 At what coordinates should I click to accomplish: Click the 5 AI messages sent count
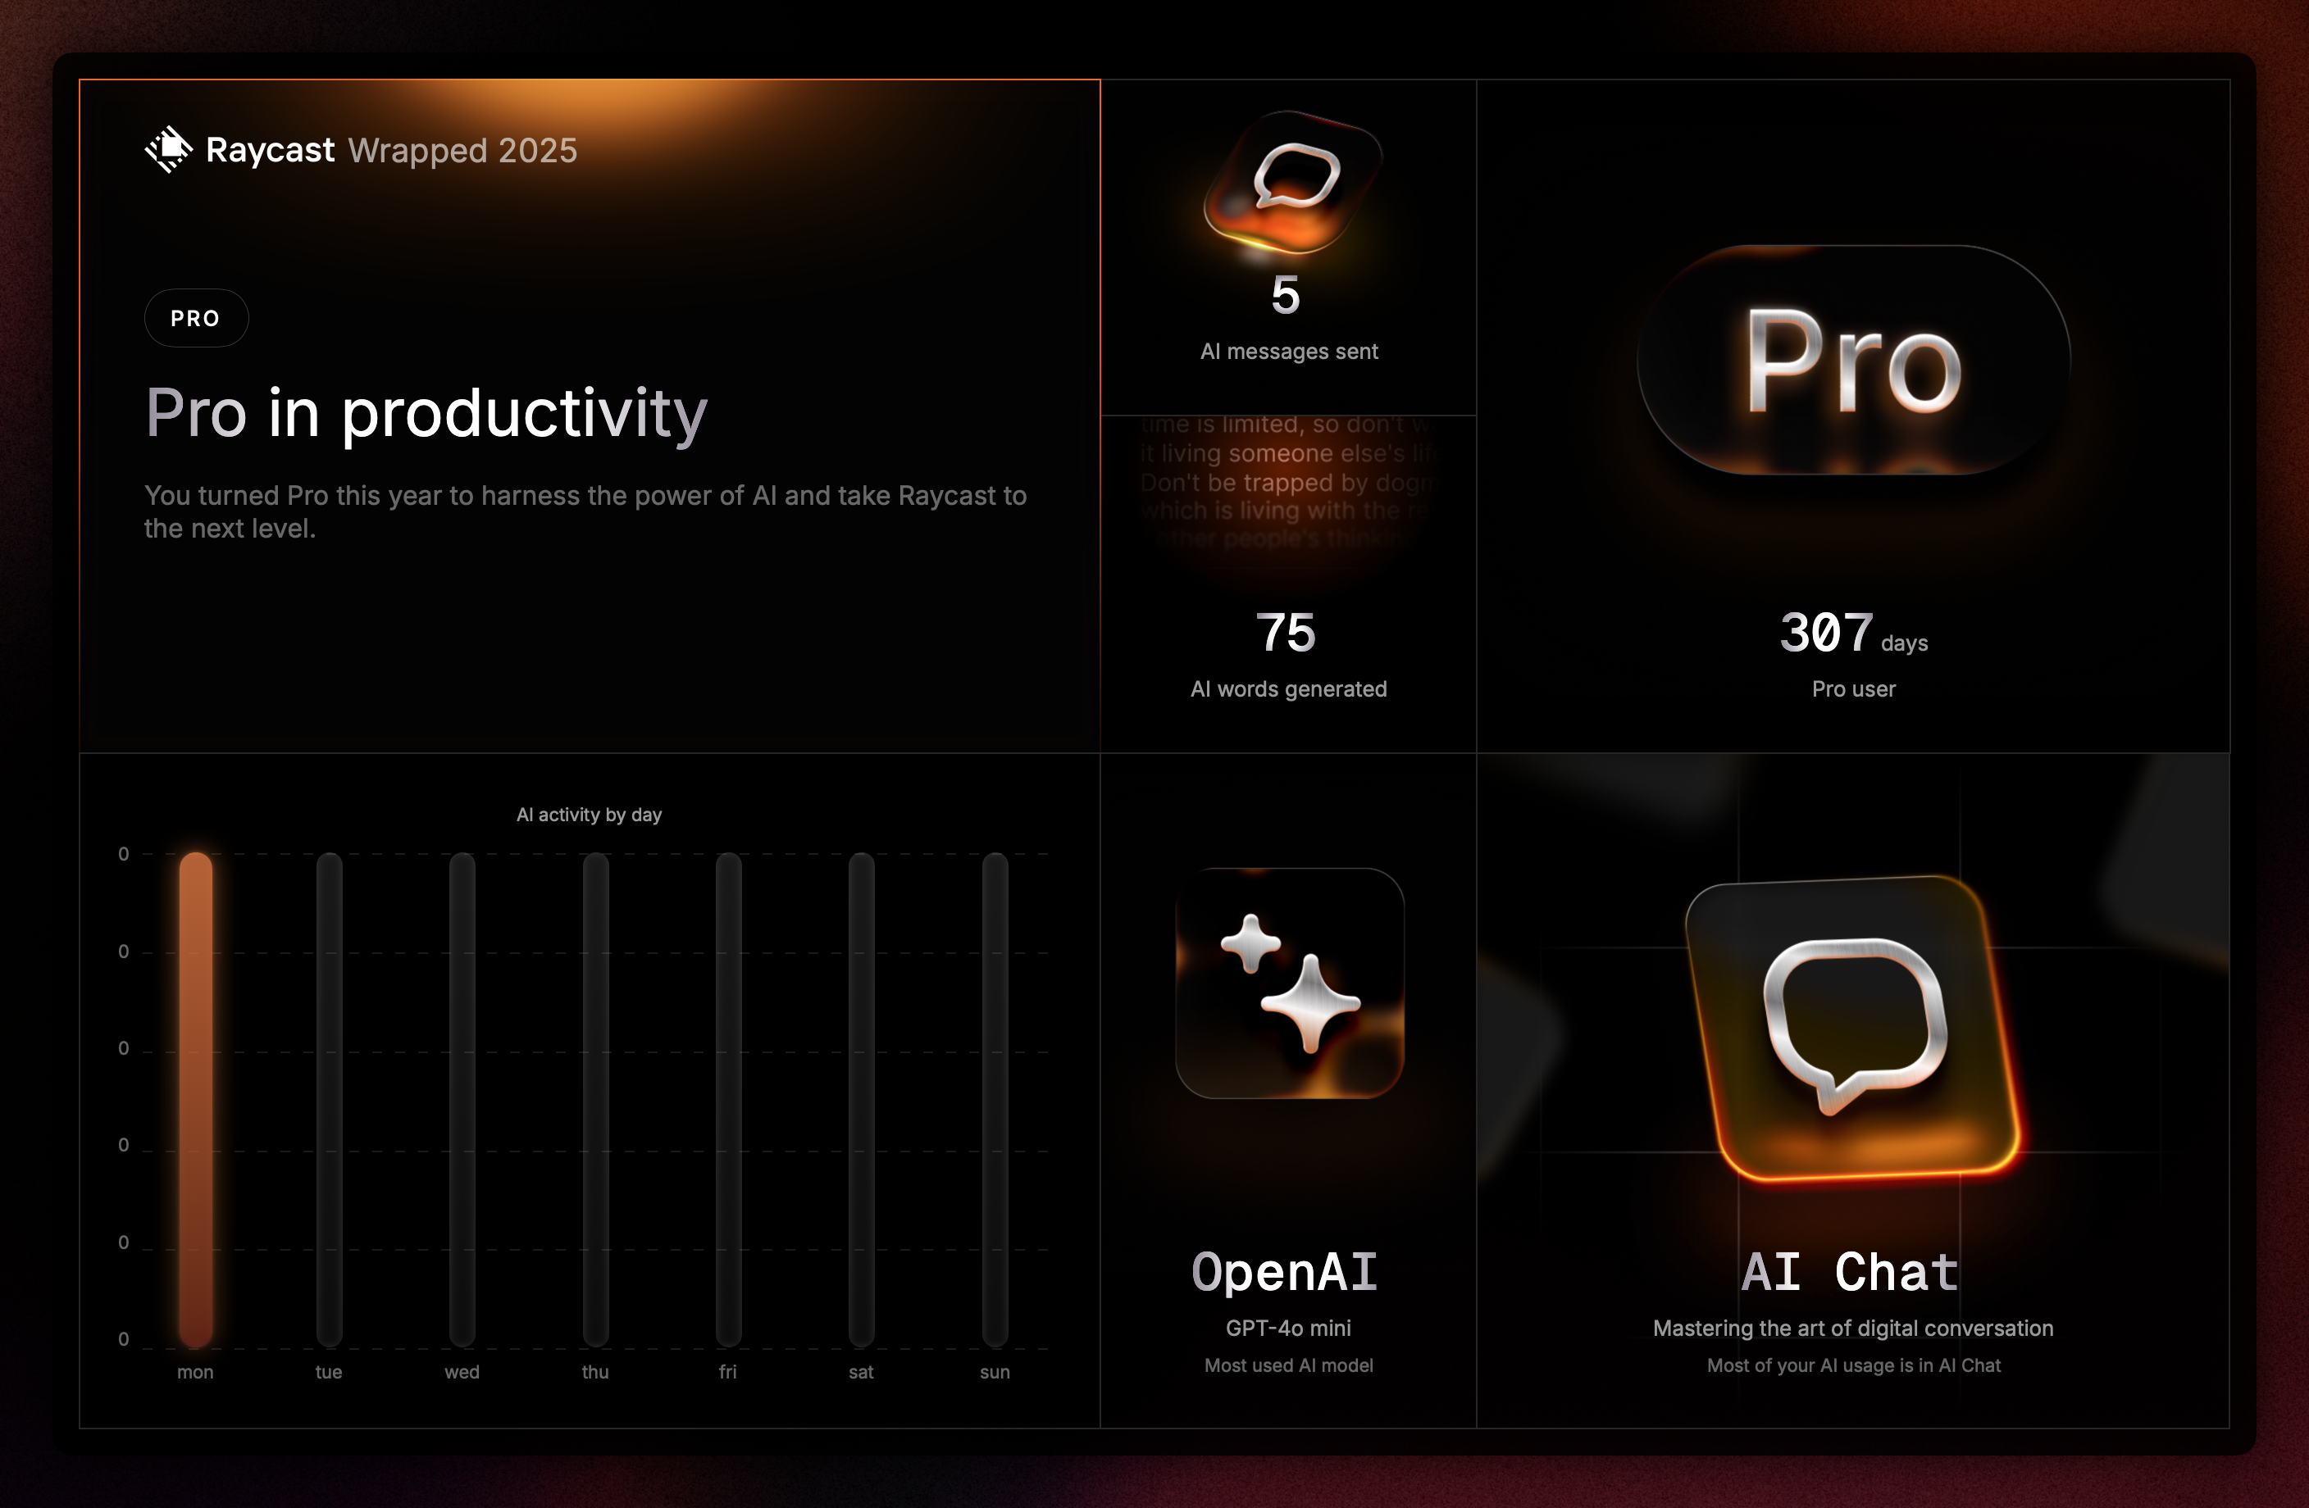coord(1286,296)
